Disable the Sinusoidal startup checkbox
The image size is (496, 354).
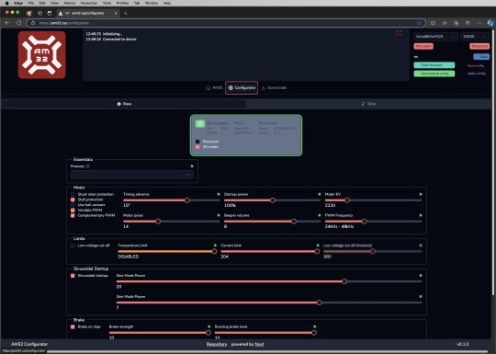(x=73, y=276)
